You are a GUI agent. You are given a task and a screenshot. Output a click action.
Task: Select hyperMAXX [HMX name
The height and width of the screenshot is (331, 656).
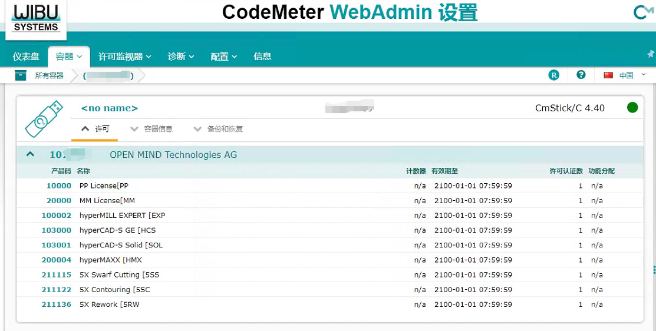tap(110, 260)
